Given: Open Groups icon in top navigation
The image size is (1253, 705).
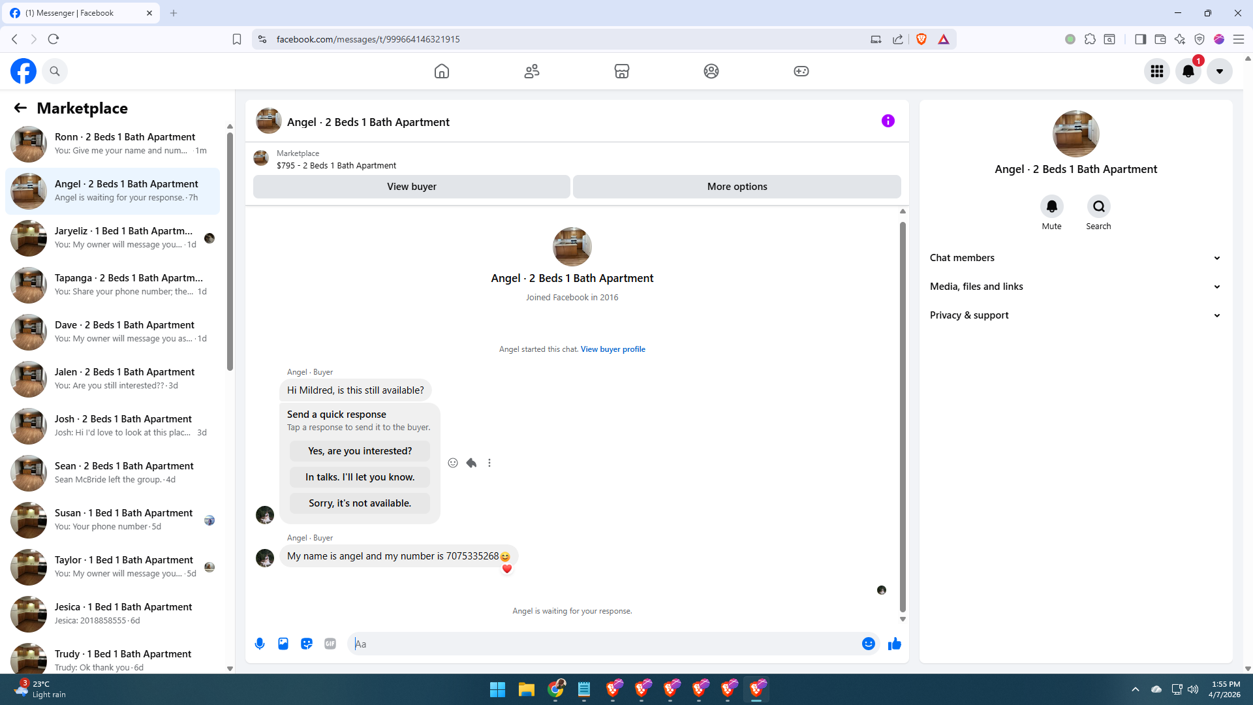Looking at the screenshot, I should pyautogui.click(x=711, y=71).
